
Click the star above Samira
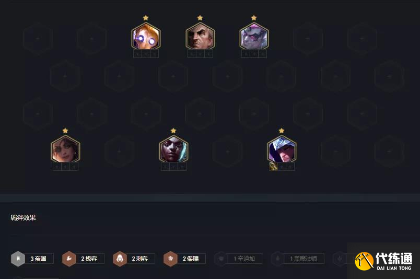(x=65, y=131)
